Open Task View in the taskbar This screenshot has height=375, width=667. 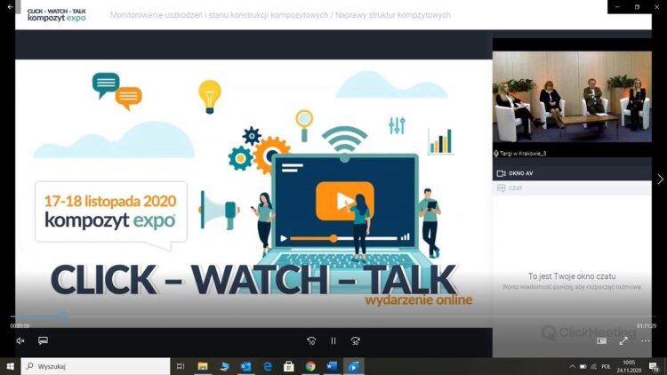pos(181,366)
